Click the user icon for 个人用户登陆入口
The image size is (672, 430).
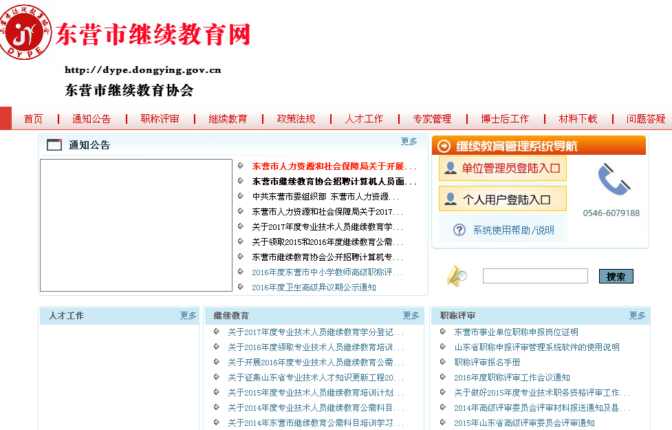[451, 199]
